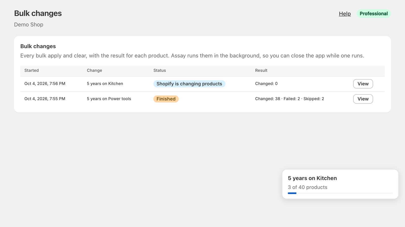Click the 'Bulk changes' card heading
The image size is (405, 227).
(x=38, y=46)
